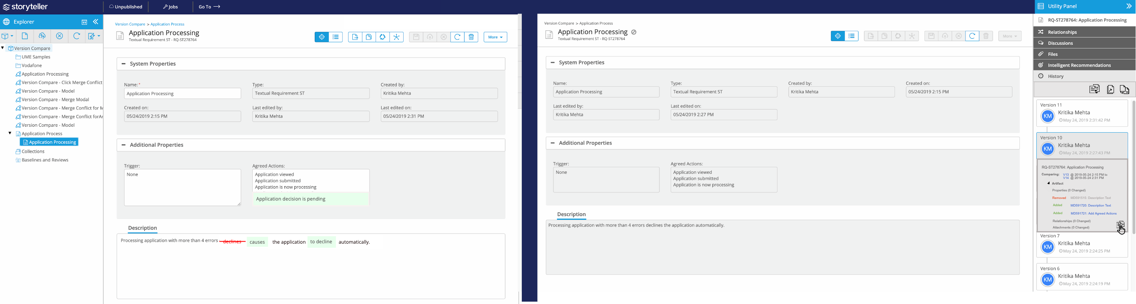Collapse the Explorer panel with double chevron
1136x304 pixels.
[x=96, y=22]
